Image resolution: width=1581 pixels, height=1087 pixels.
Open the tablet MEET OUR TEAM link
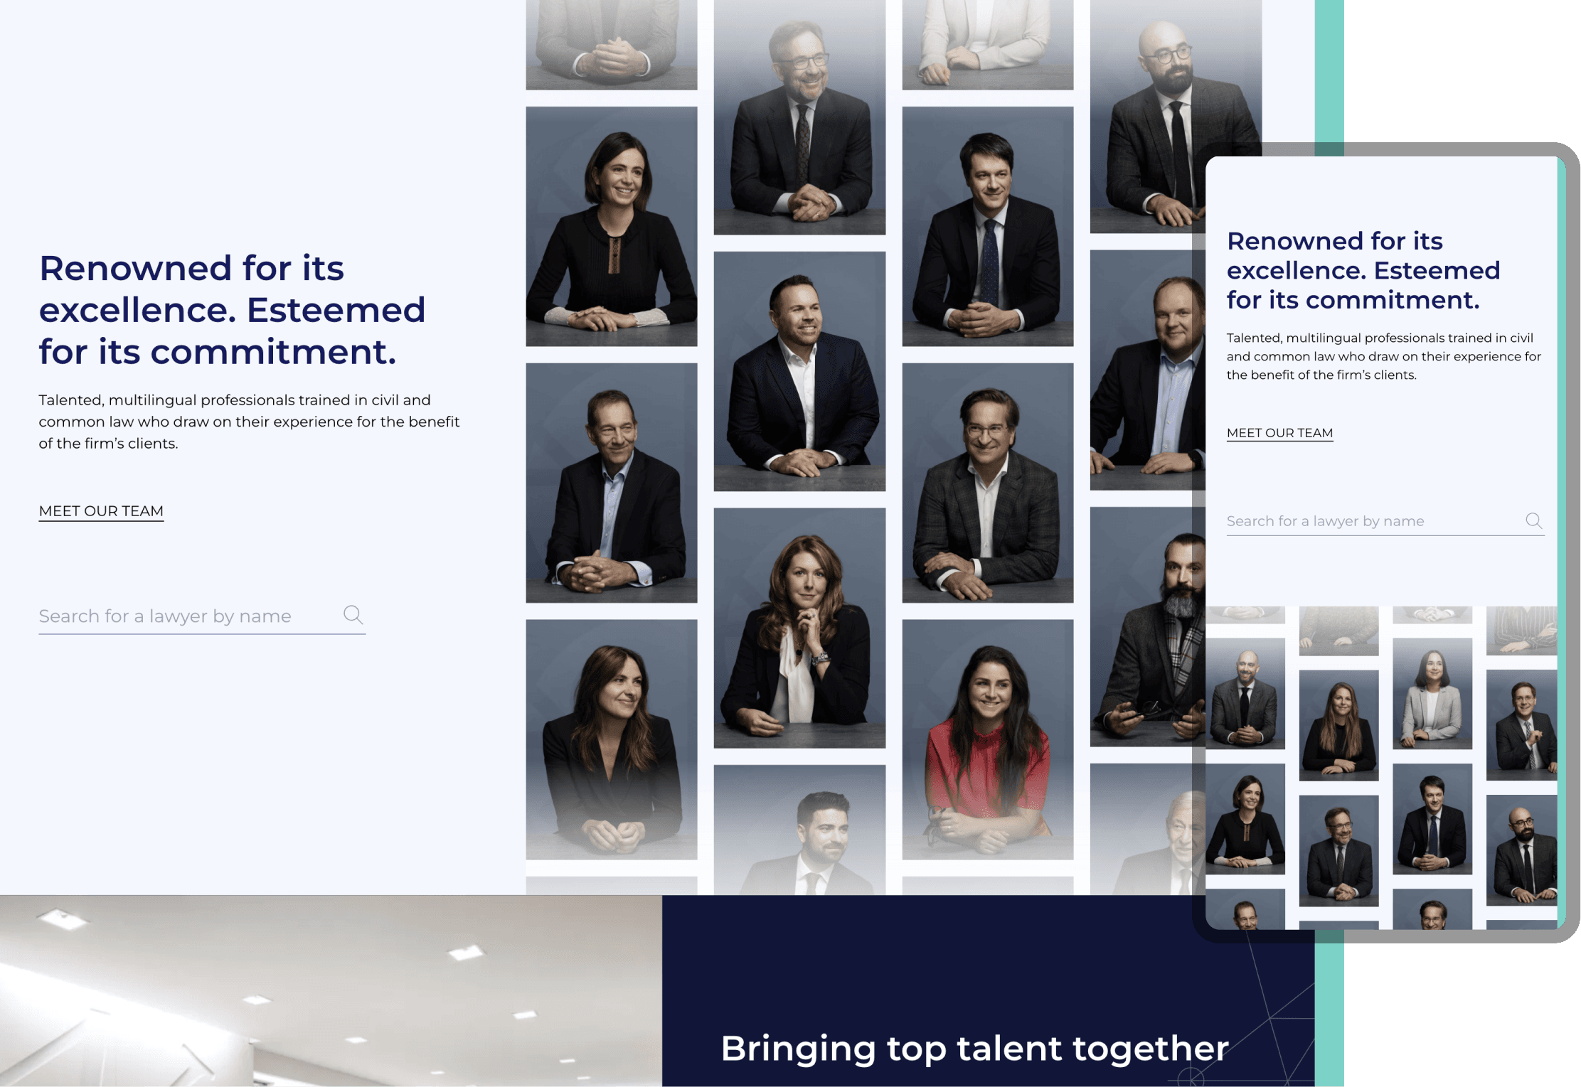click(1279, 433)
